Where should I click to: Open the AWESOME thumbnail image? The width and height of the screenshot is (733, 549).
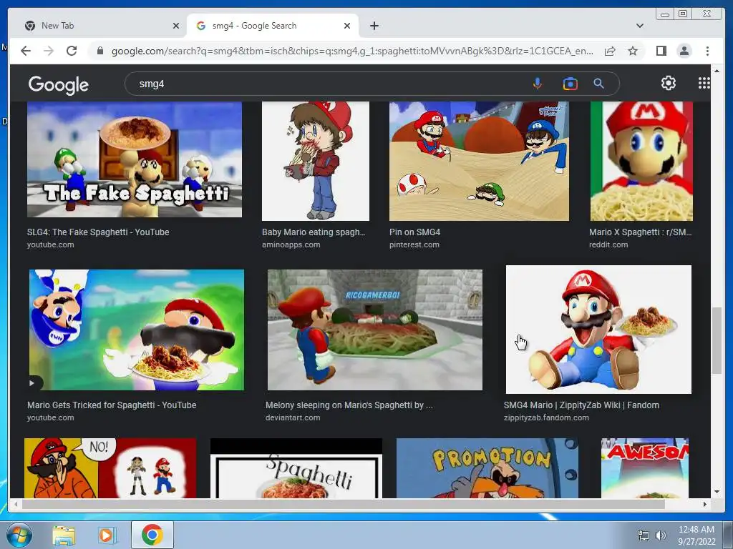[645, 468]
